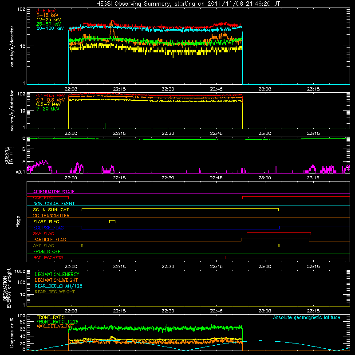The image size is (355, 355).
Task: Click the DECIMATION ENERGY or weight axis title
Action: point(7,288)
